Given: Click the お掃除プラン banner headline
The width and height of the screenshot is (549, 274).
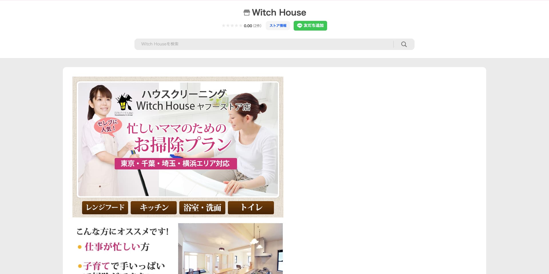Looking at the screenshot, I should point(182,144).
